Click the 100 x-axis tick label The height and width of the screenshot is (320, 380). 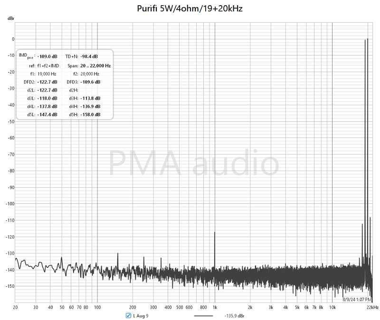(97, 307)
